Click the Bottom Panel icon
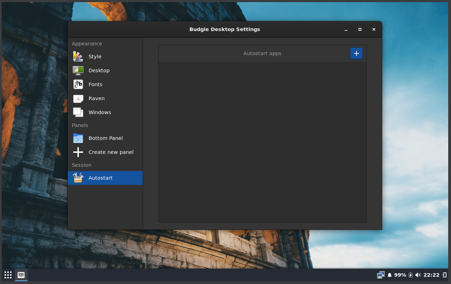The width and height of the screenshot is (451, 284). pyautogui.click(x=78, y=138)
